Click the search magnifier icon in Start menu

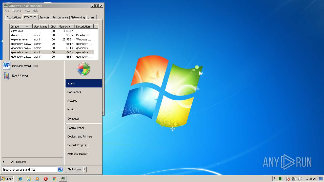(x=60, y=170)
